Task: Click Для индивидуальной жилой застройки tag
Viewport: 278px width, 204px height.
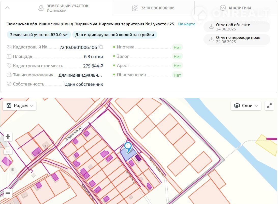Action: [114, 35]
